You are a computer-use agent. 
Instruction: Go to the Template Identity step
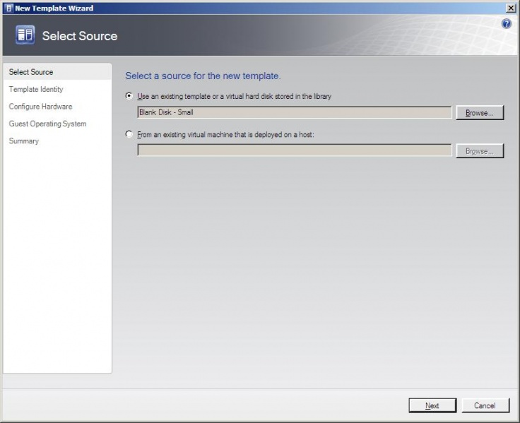[36, 90]
